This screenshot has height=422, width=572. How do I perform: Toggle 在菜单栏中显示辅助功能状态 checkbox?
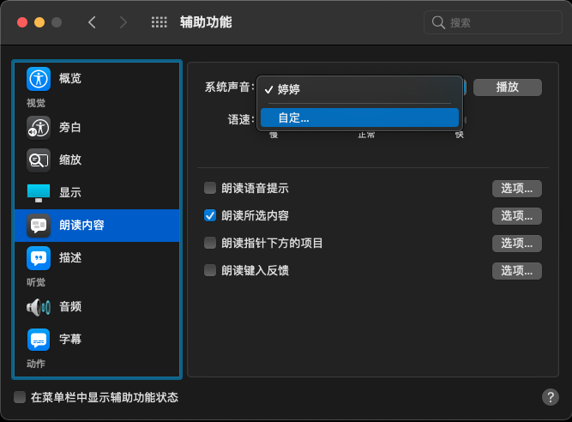[20, 397]
